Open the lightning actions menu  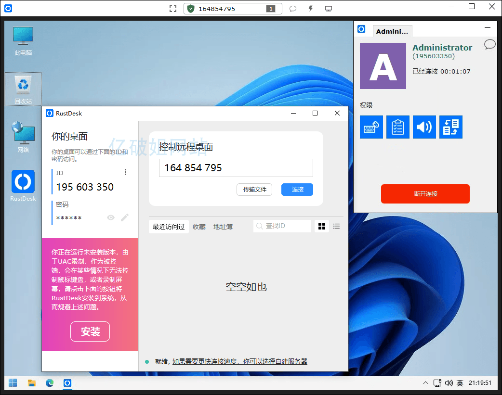tap(311, 9)
